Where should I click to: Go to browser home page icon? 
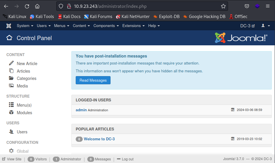(x=37, y=6)
